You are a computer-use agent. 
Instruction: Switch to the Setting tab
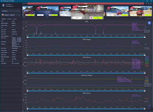[9, 19]
